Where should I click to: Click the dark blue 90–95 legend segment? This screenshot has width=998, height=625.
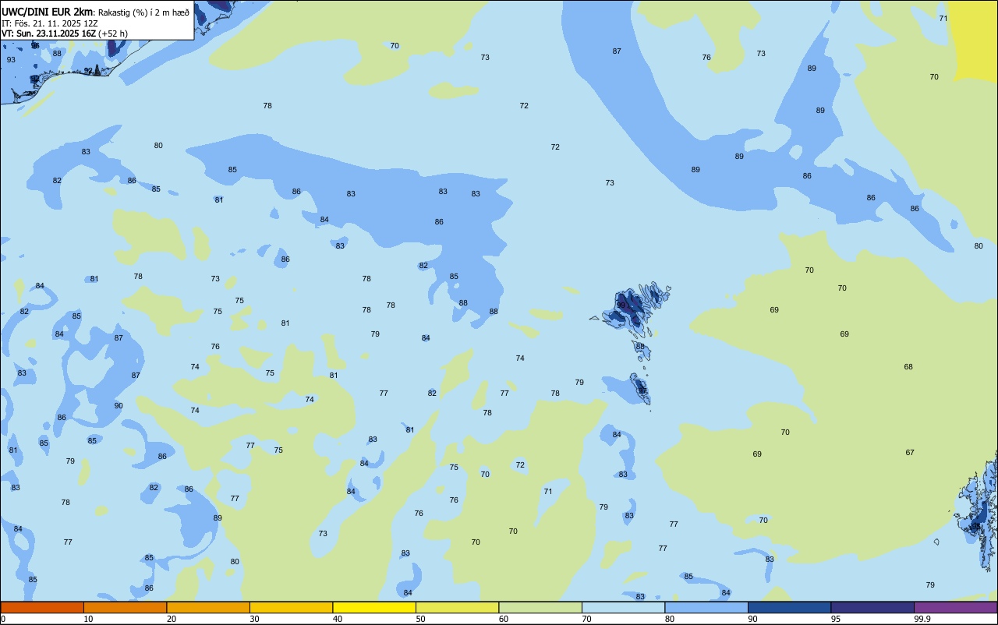(x=789, y=607)
